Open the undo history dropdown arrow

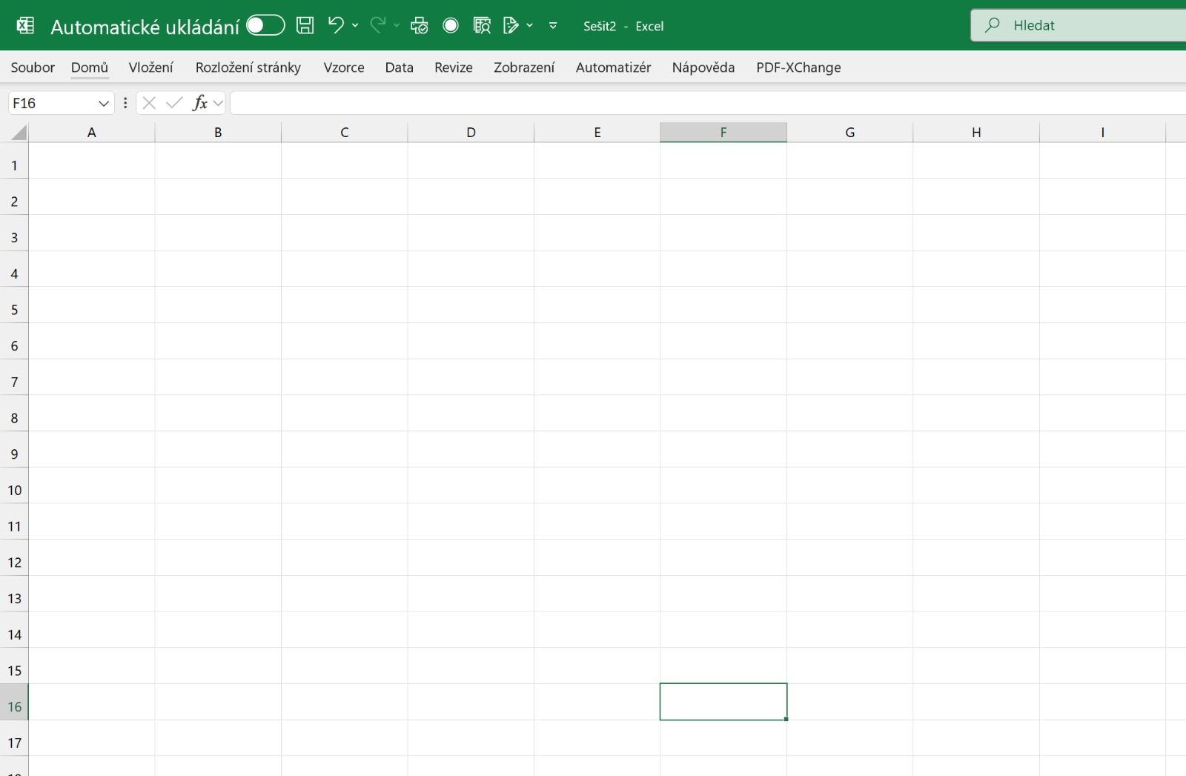pos(355,25)
